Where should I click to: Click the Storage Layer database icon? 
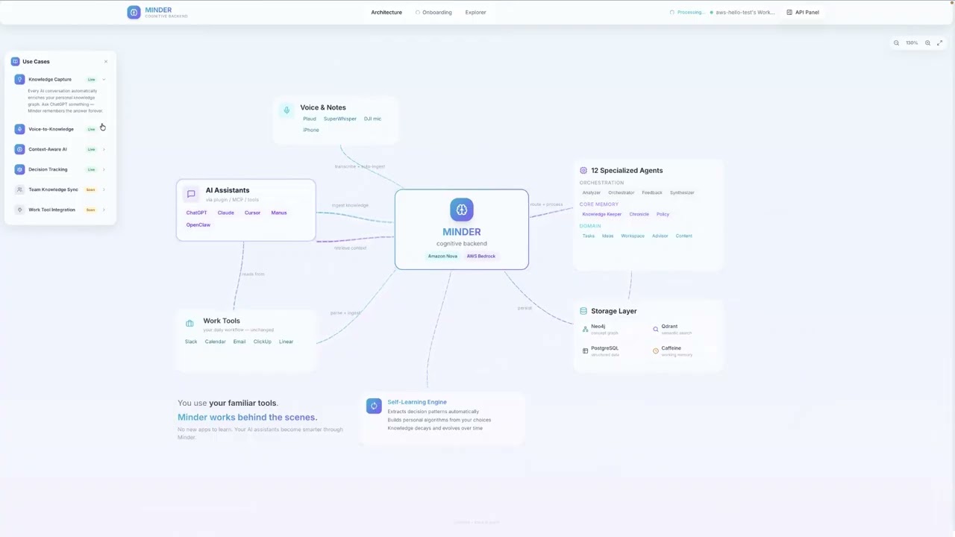583,311
